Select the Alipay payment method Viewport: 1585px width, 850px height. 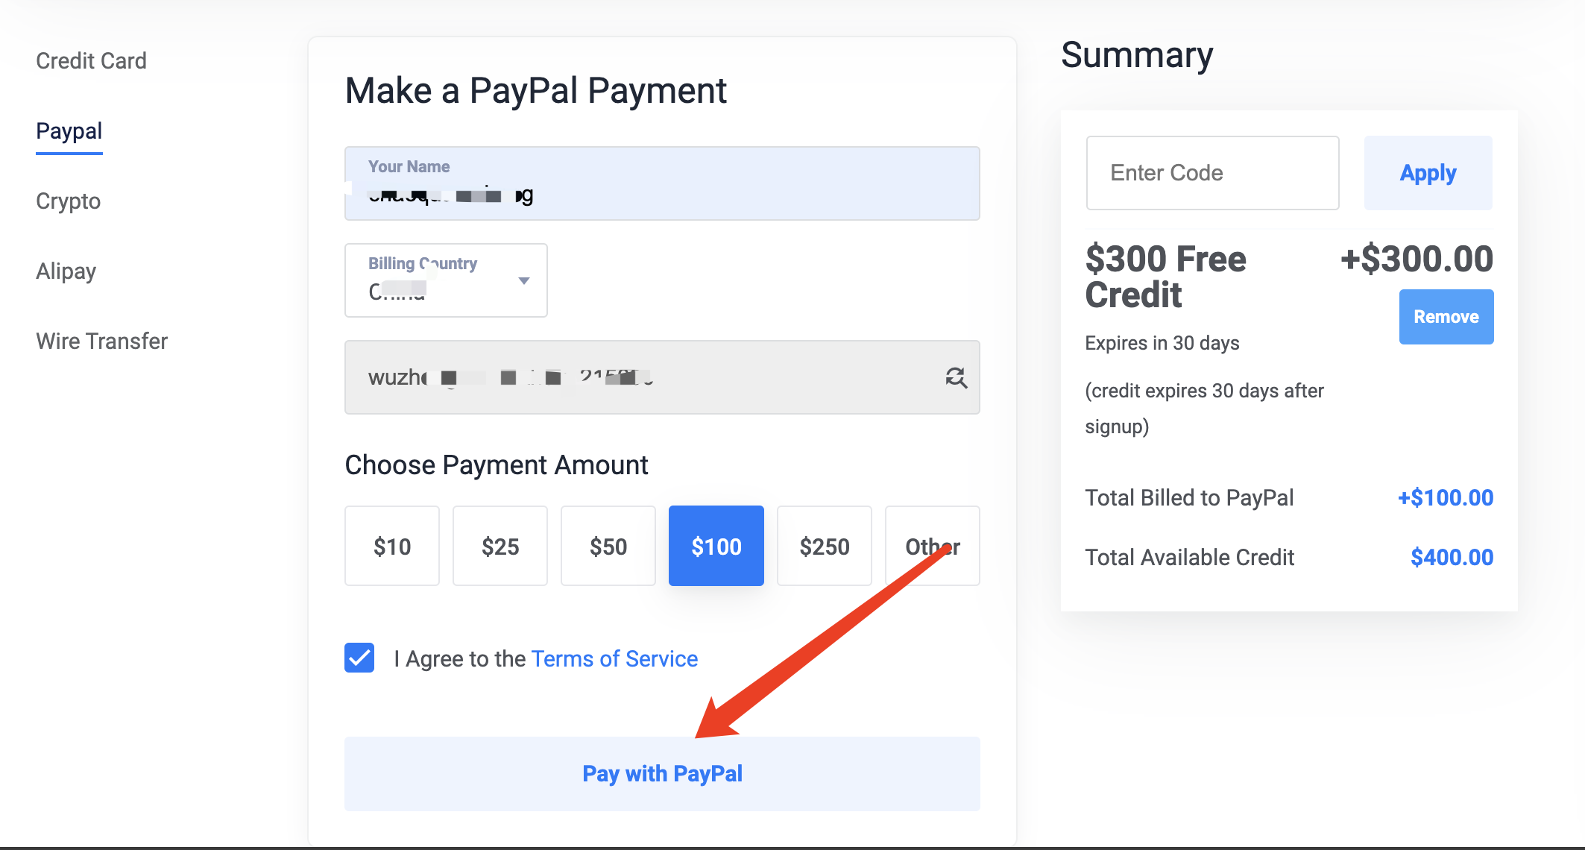tap(66, 271)
